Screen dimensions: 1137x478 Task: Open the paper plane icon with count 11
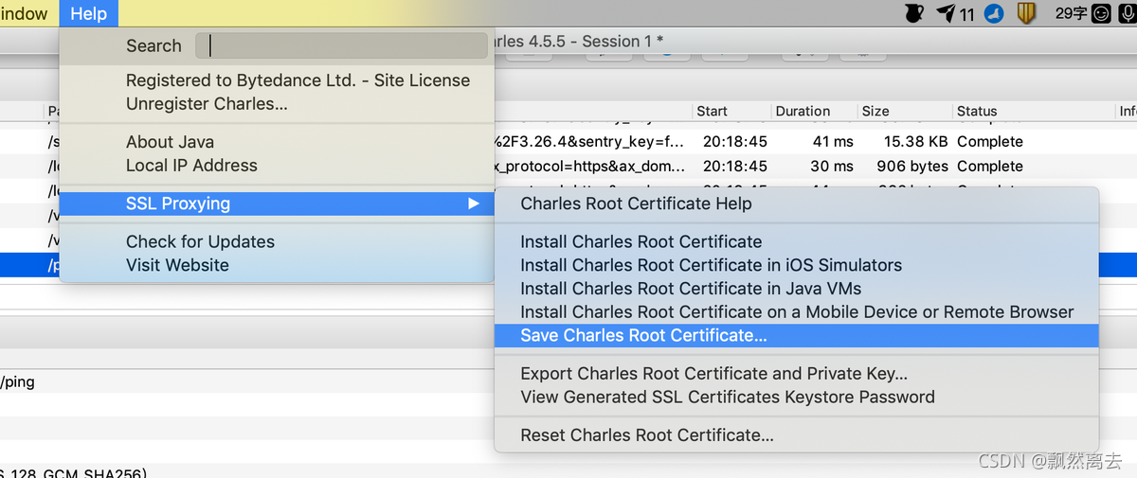[x=955, y=13]
